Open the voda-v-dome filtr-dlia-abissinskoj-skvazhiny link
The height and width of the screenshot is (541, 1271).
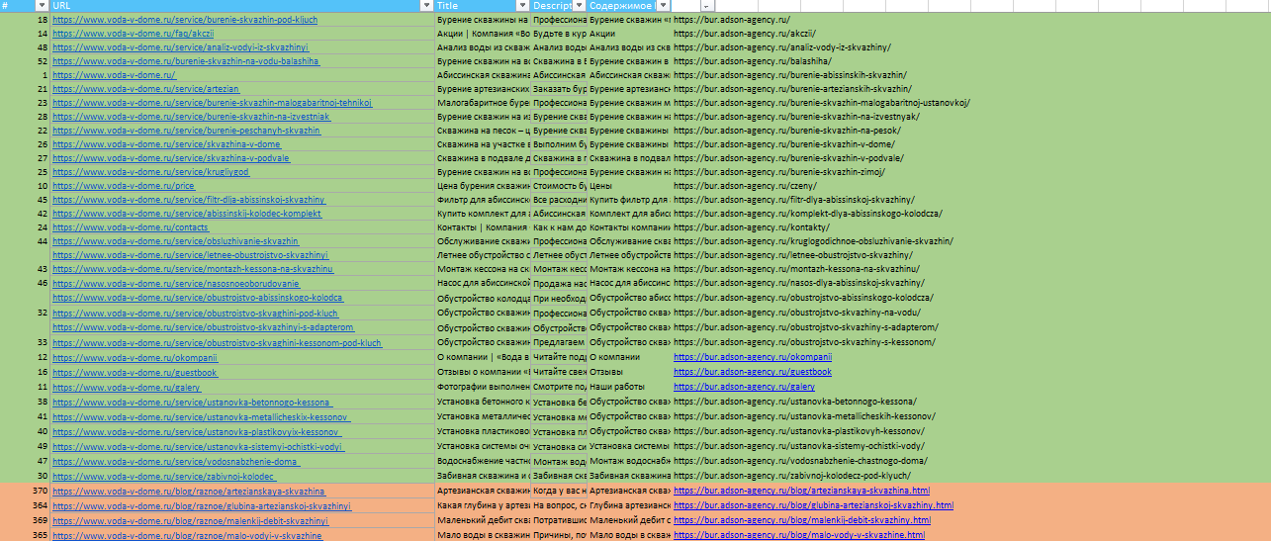point(189,200)
